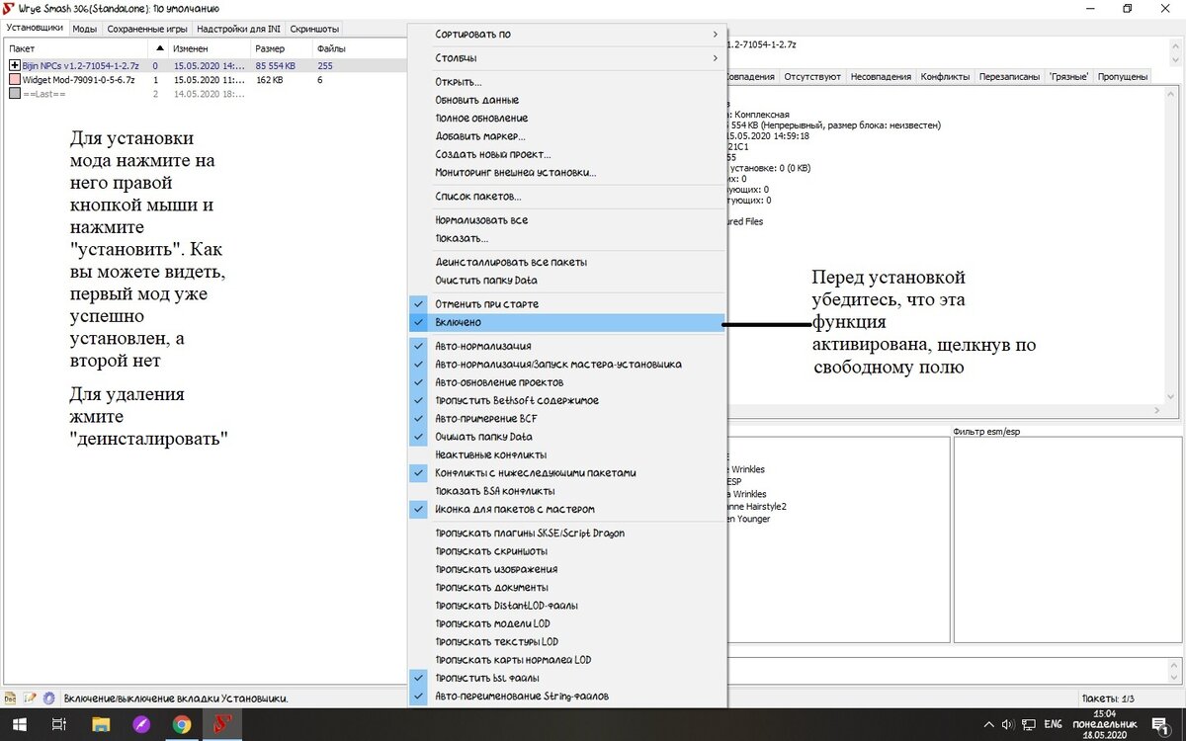1186x741 pixels.
Task: Click the Wrye Smash taskbar icon
Action: point(223,724)
